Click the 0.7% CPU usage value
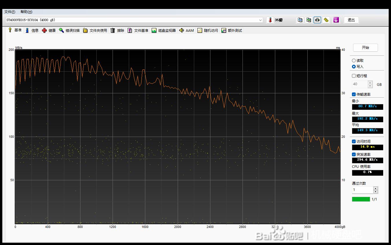Viewport: 391px width, 245px height. [x=368, y=172]
